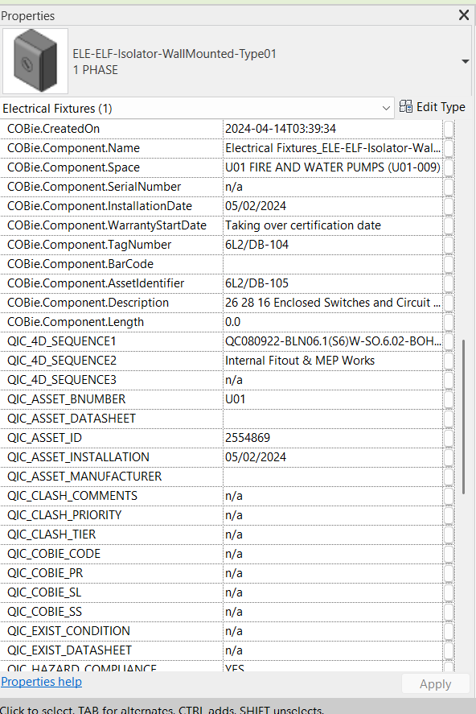Select the QIC_ASSET_DATASHEET value field
The height and width of the screenshot is (714, 476).
tap(333, 419)
